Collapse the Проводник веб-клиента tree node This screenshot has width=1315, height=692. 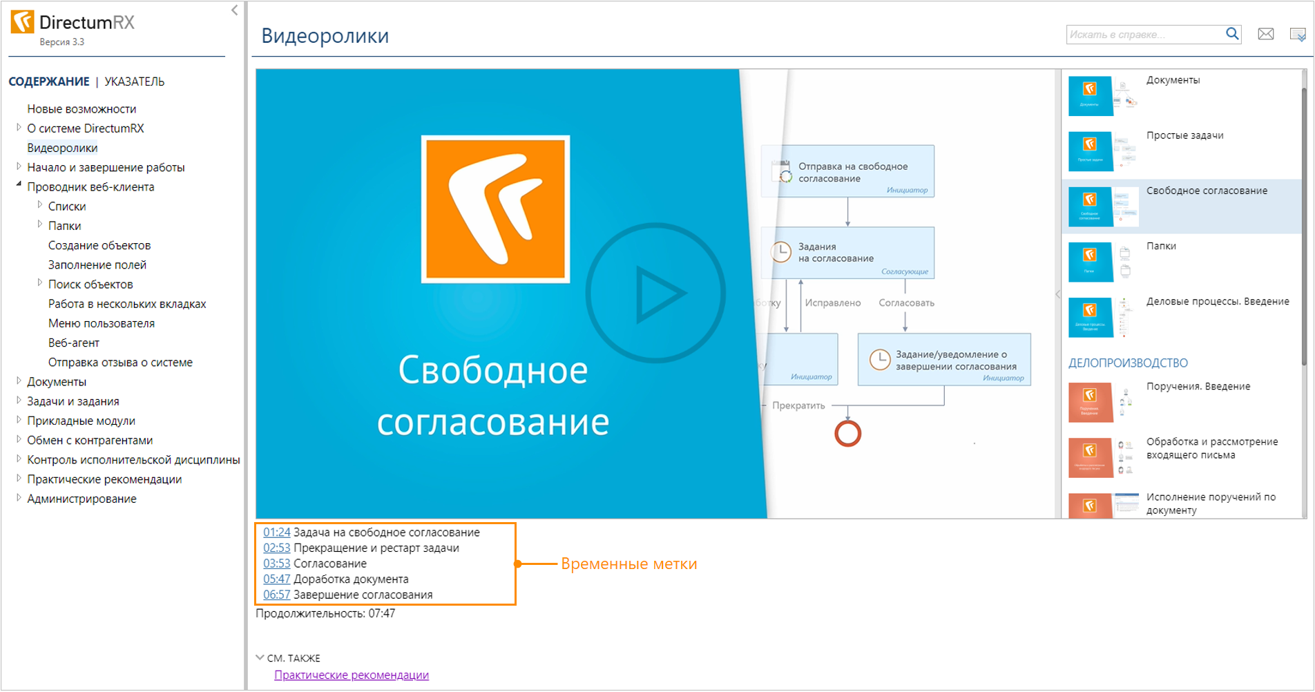[x=19, y=185]
